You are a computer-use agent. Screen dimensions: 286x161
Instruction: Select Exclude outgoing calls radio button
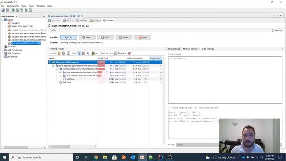tap(196, 108)
